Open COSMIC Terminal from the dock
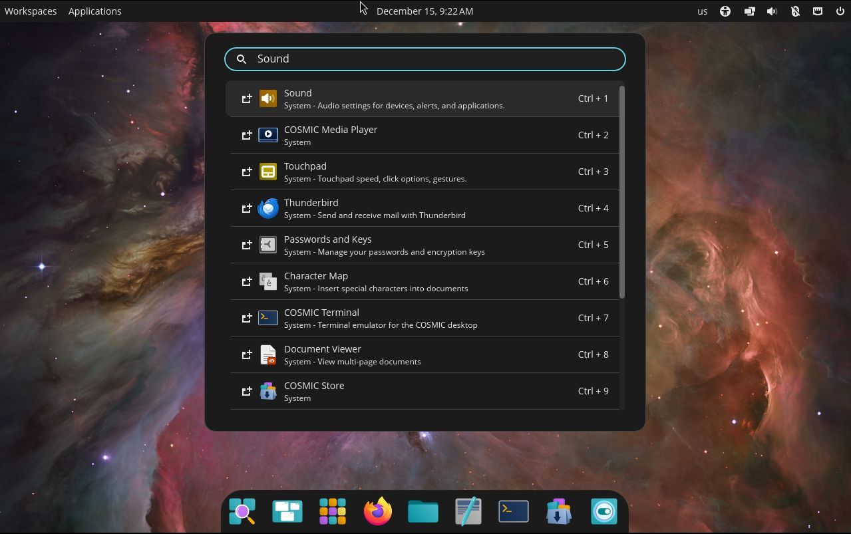Screen dimensions: 851x534 pyautogui.click(x=513, y=511)
